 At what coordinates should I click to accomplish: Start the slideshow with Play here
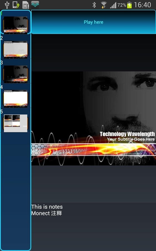point(94,22)
